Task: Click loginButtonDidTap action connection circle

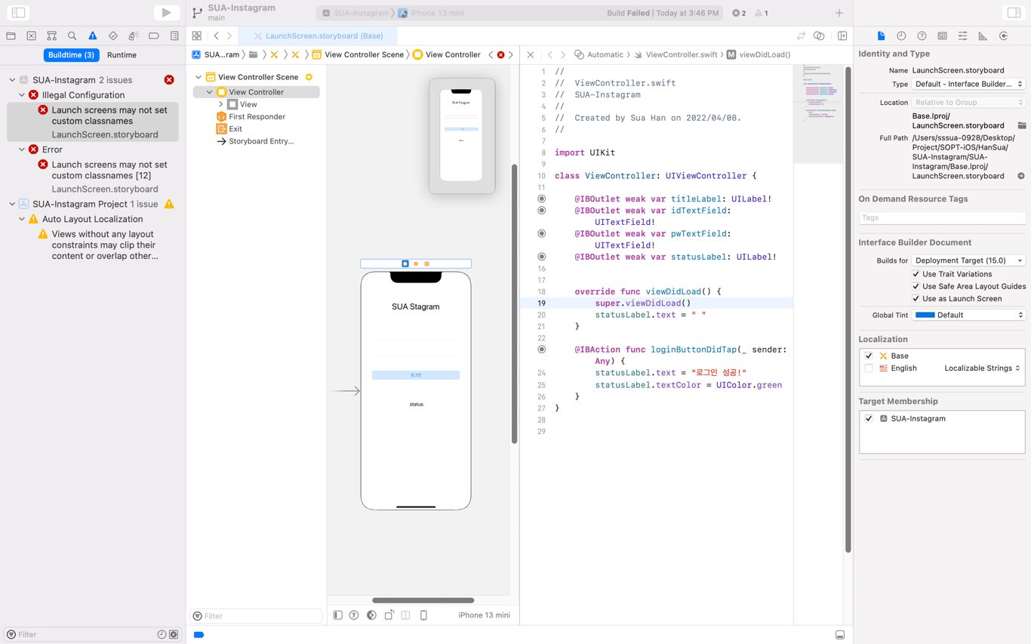Action: [542, 350]
